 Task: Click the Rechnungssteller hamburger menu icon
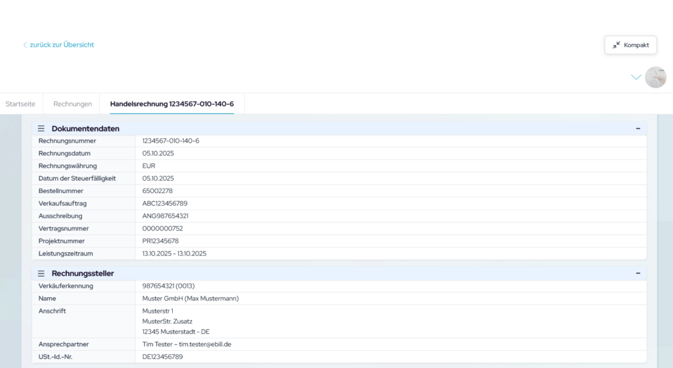[41, 273]
